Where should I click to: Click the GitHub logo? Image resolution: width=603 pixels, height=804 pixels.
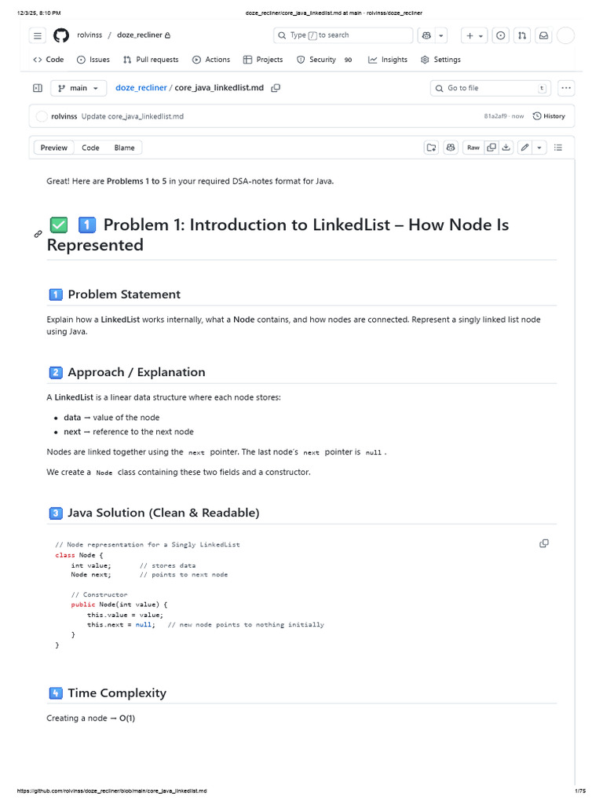pos(61,35)
